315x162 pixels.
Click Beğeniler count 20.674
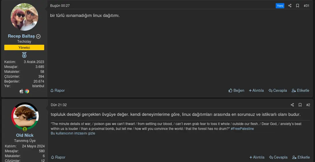click(x=39, y=81)
